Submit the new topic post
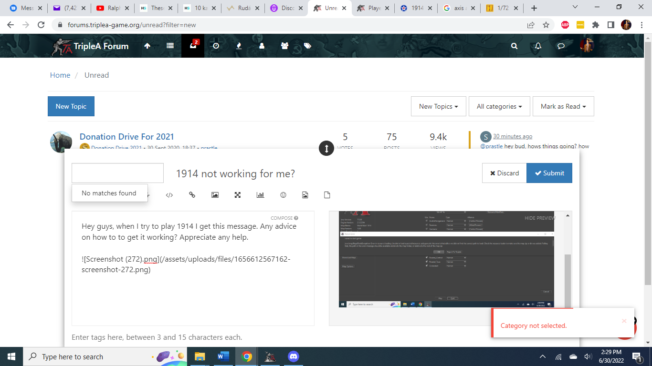This screenshot has height=366, width=652. coord(549,173)
